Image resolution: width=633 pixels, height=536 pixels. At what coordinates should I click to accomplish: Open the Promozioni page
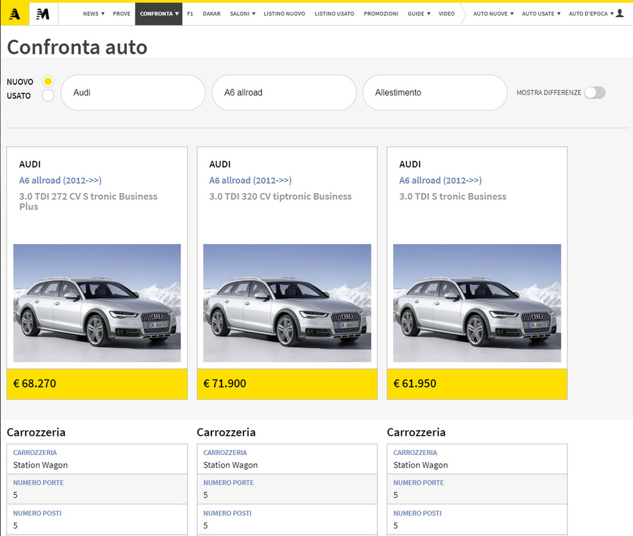pyautogui.click(x=380, y=14)
